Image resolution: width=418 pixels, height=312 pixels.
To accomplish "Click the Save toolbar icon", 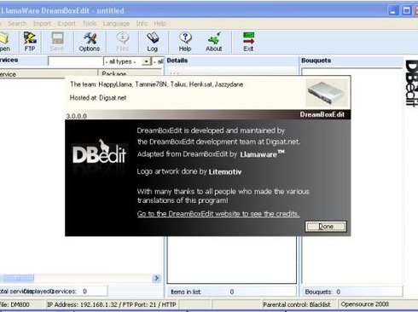I will (57, 42).
